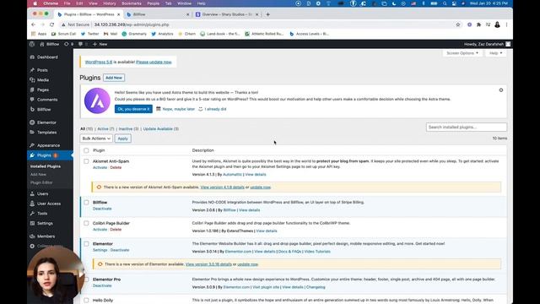Open the Billflow sidebar menu
The height and width of the screenshot is (304, 540).
point(44,110)
